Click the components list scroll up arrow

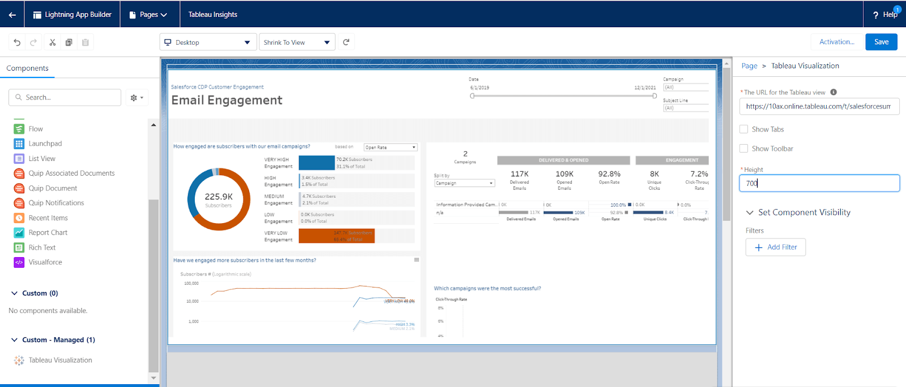click(153, 125)
